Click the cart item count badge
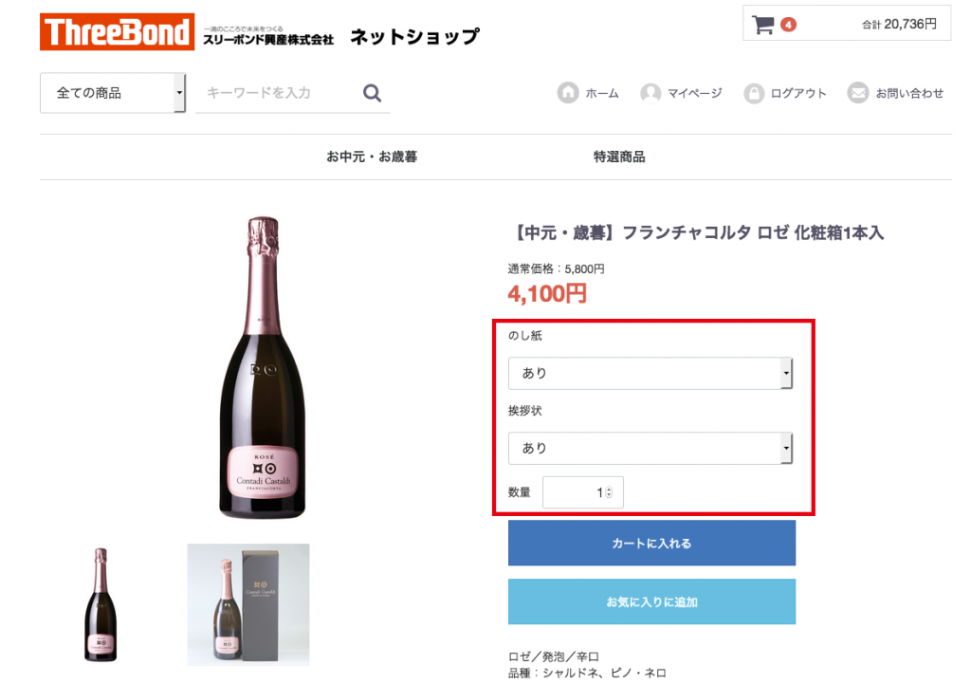The image size is (971, 684). (x=789, y=25)
